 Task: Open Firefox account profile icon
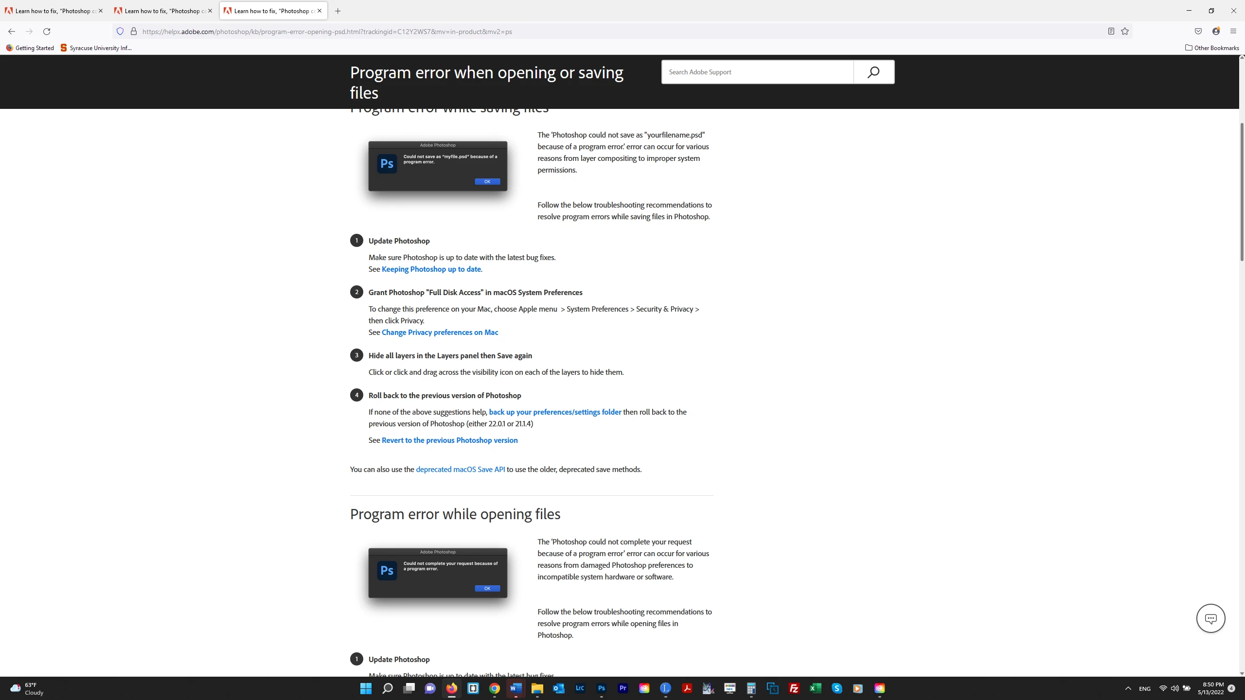(1216, 32)
